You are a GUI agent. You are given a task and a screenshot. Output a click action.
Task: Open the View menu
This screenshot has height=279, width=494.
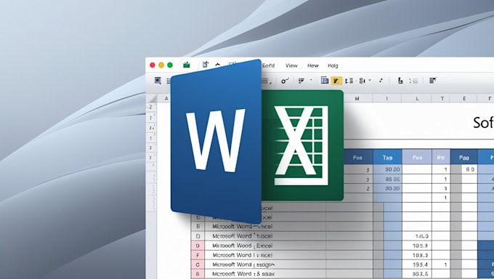291,65
